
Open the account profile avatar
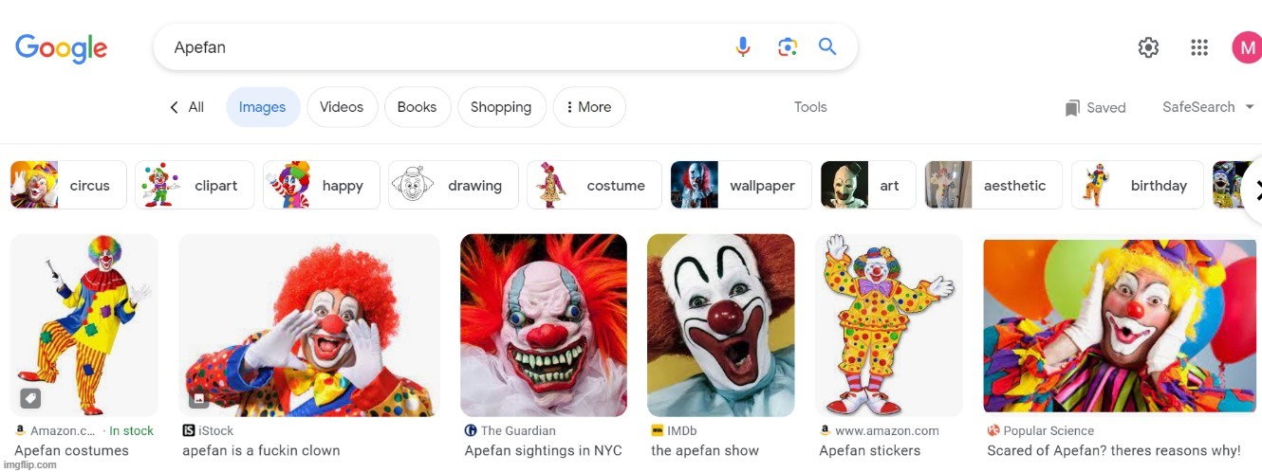[x=1246, y=47]
